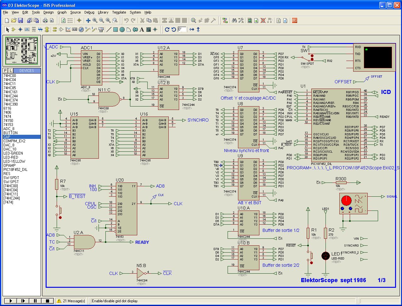This screenshot has height=306, width=402.
Task: Zoom in with the plus magnifier
Action: [x=95, y=20]
